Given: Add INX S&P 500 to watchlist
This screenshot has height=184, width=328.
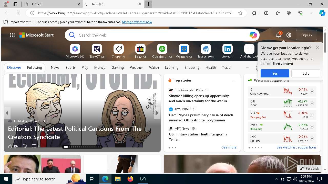Looking at the screenshot, I should tap(312, 139).
